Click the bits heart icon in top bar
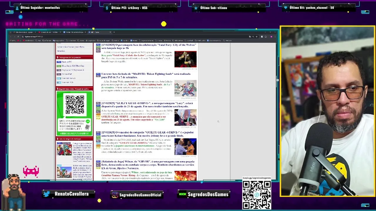 [285, 8]
